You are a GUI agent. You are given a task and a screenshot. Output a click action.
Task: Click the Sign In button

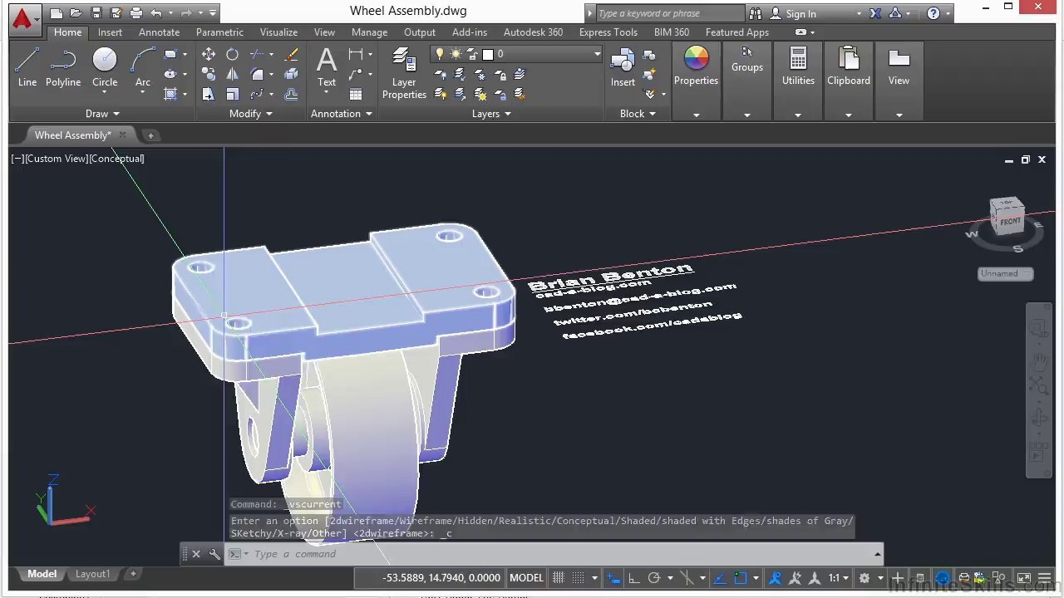(801, 13)
